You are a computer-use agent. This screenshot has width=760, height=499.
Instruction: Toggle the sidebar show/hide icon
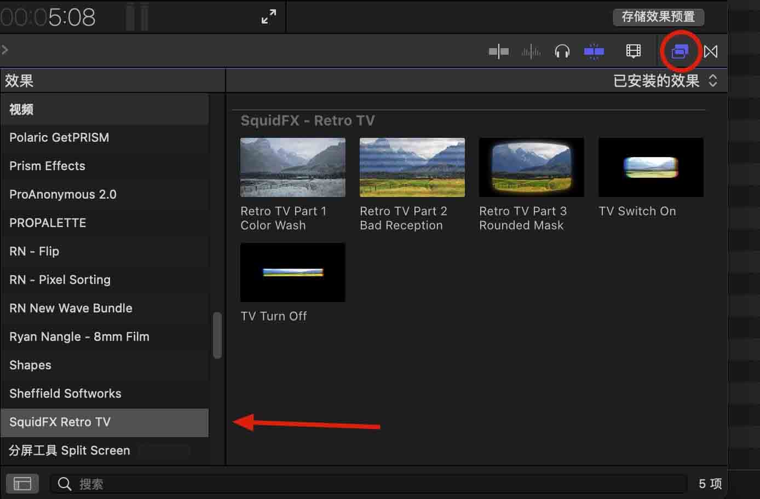click(22, 484)
